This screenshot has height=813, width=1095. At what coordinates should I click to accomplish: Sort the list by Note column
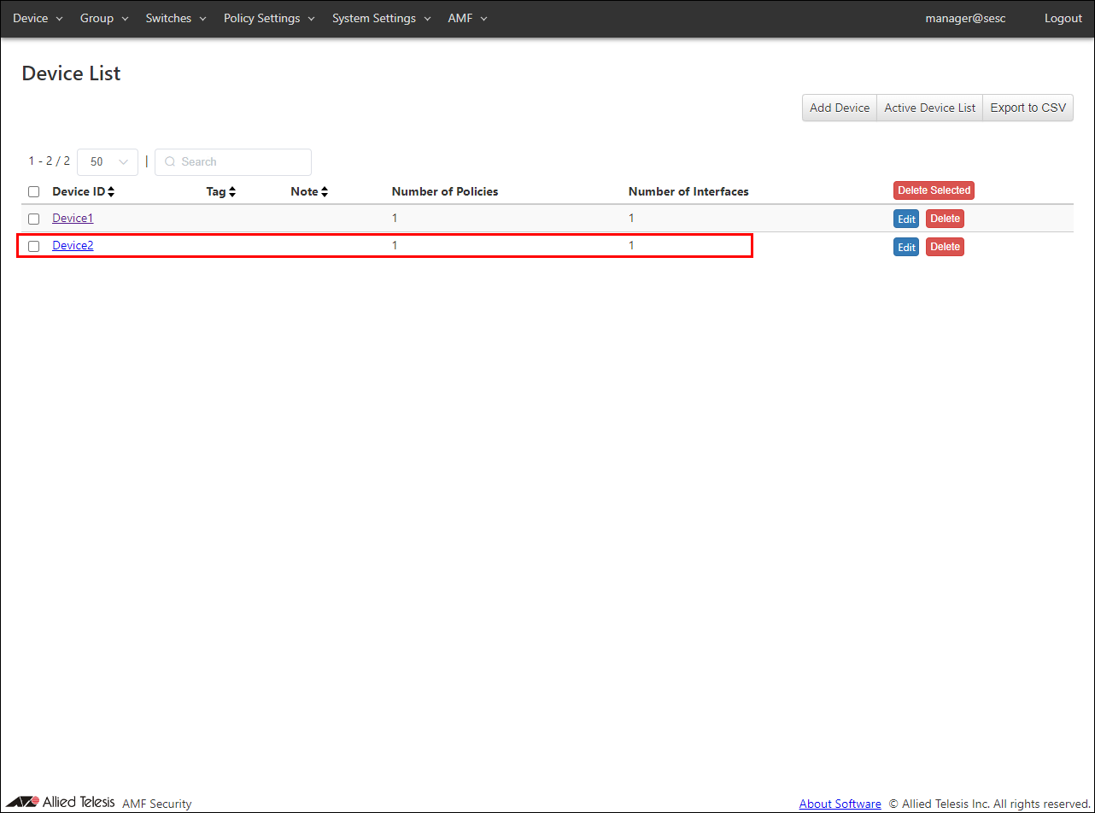point(309,191)
